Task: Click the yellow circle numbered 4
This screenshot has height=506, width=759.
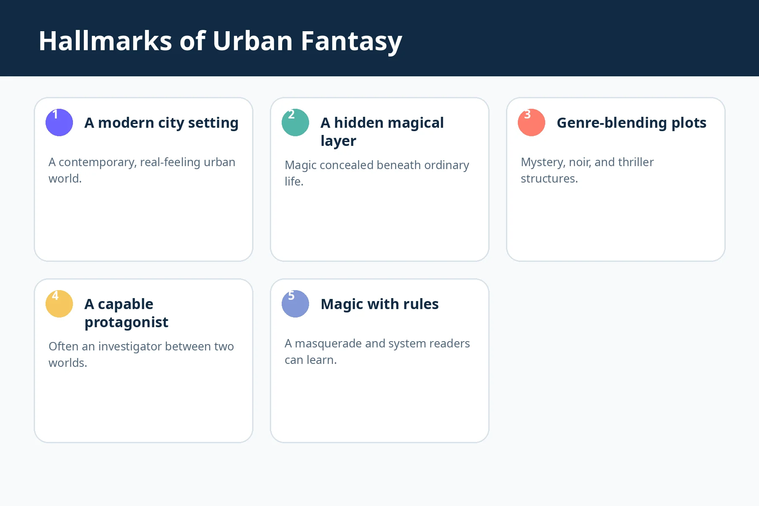Action: click(59, 304)
